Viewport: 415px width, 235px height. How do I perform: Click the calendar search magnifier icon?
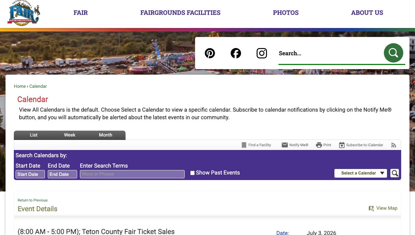click(395, 173)
